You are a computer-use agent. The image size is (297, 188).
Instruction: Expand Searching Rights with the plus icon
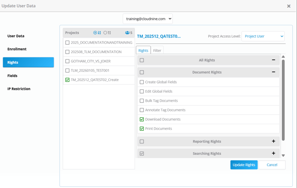coord(273,154)
